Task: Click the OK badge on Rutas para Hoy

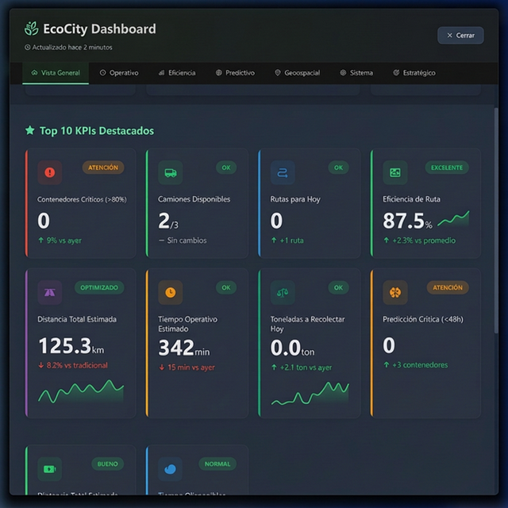Action: coord(338,167)
